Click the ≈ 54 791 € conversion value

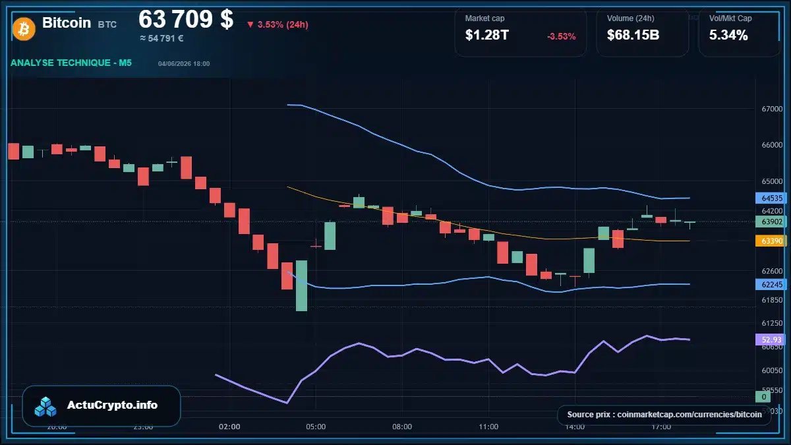pyautogui.click(x=161, y=38)
